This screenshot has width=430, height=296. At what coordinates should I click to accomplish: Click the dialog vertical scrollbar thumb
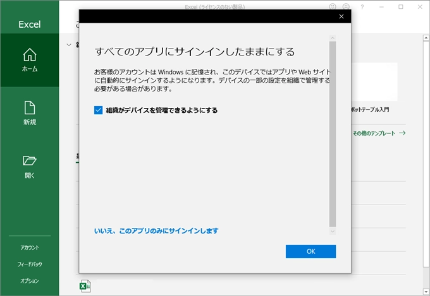333,134
